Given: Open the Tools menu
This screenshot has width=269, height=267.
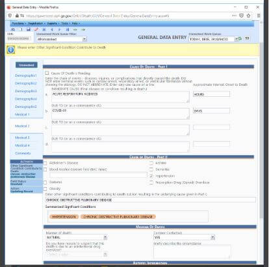Looking at the screenshot, I should click(66, 23).
